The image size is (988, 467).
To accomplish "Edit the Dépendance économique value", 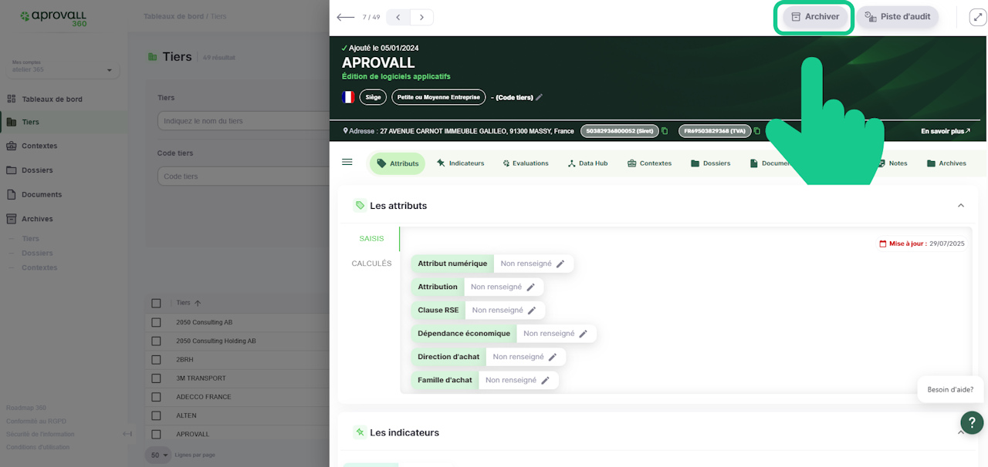I will (x=584, y=334).
